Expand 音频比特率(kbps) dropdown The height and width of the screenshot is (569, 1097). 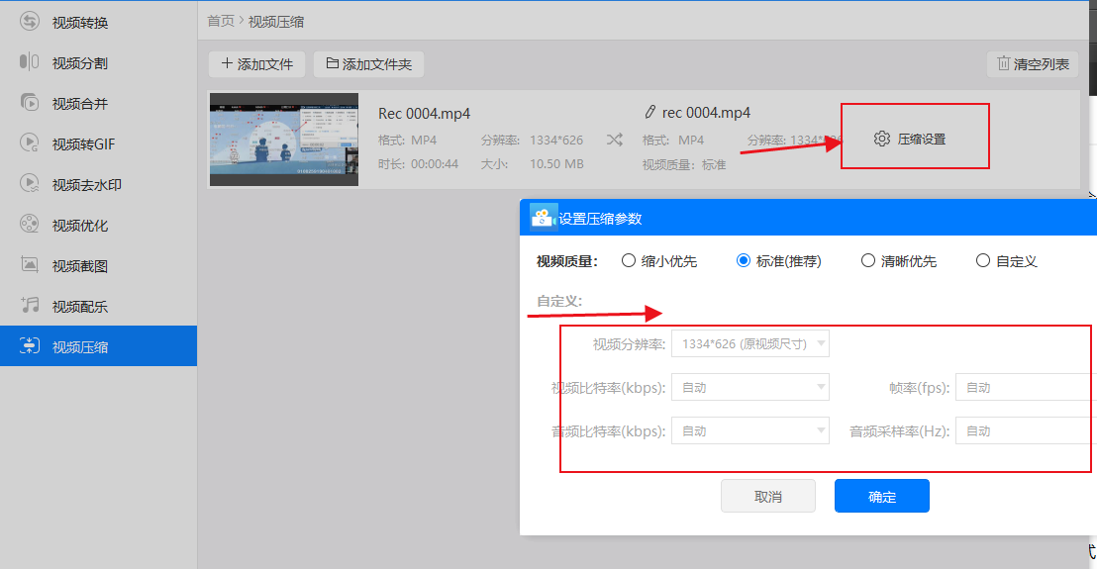750,430
